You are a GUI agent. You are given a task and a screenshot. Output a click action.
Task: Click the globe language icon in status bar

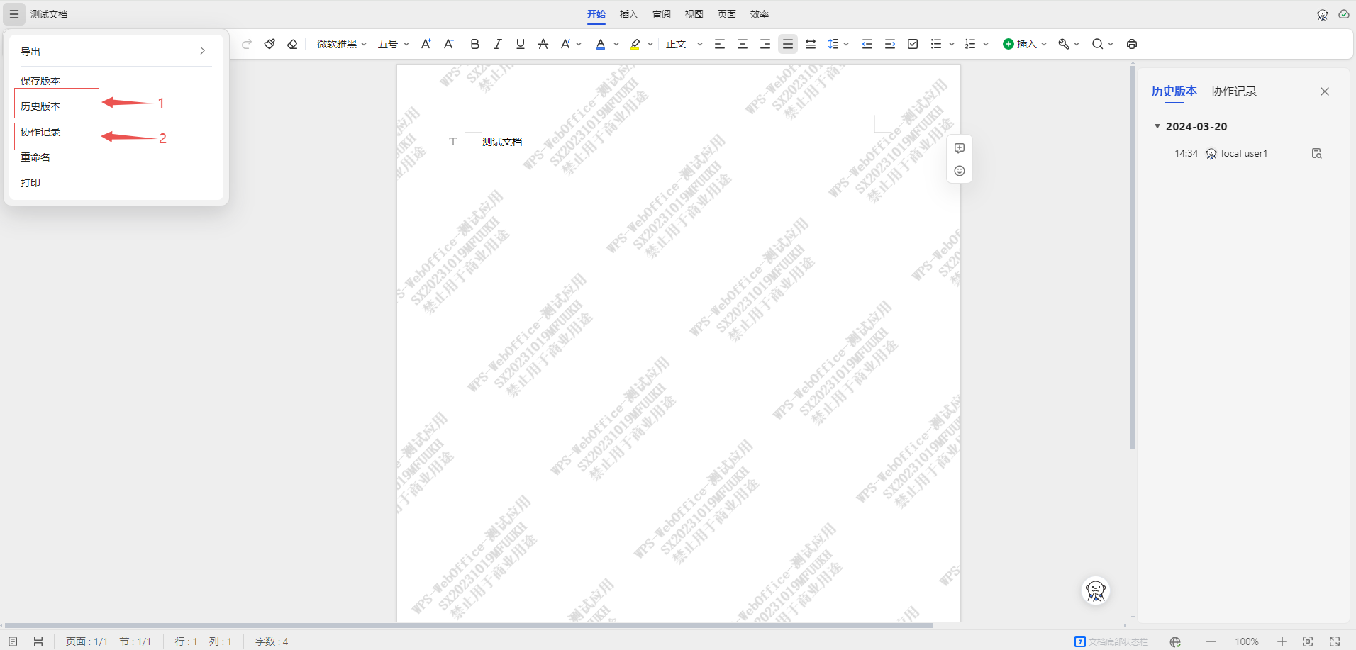pos(1175,641)
